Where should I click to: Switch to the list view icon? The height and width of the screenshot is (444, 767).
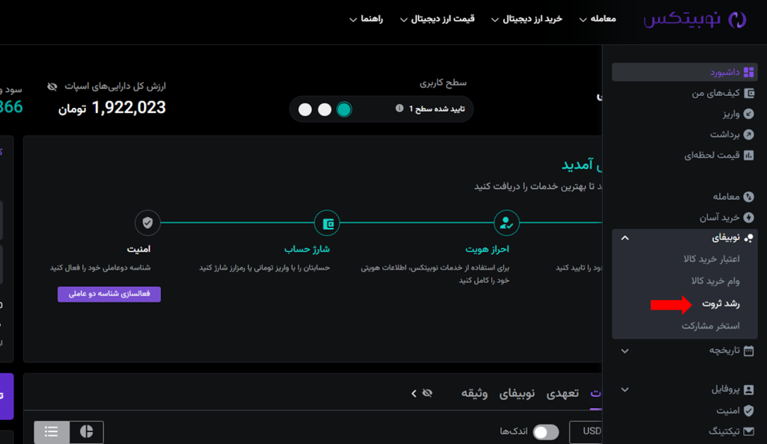[52, 432]
